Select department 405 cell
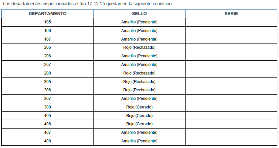Image resolution: width=279 pixels, height=148 pixels. [x=47, y=116]
